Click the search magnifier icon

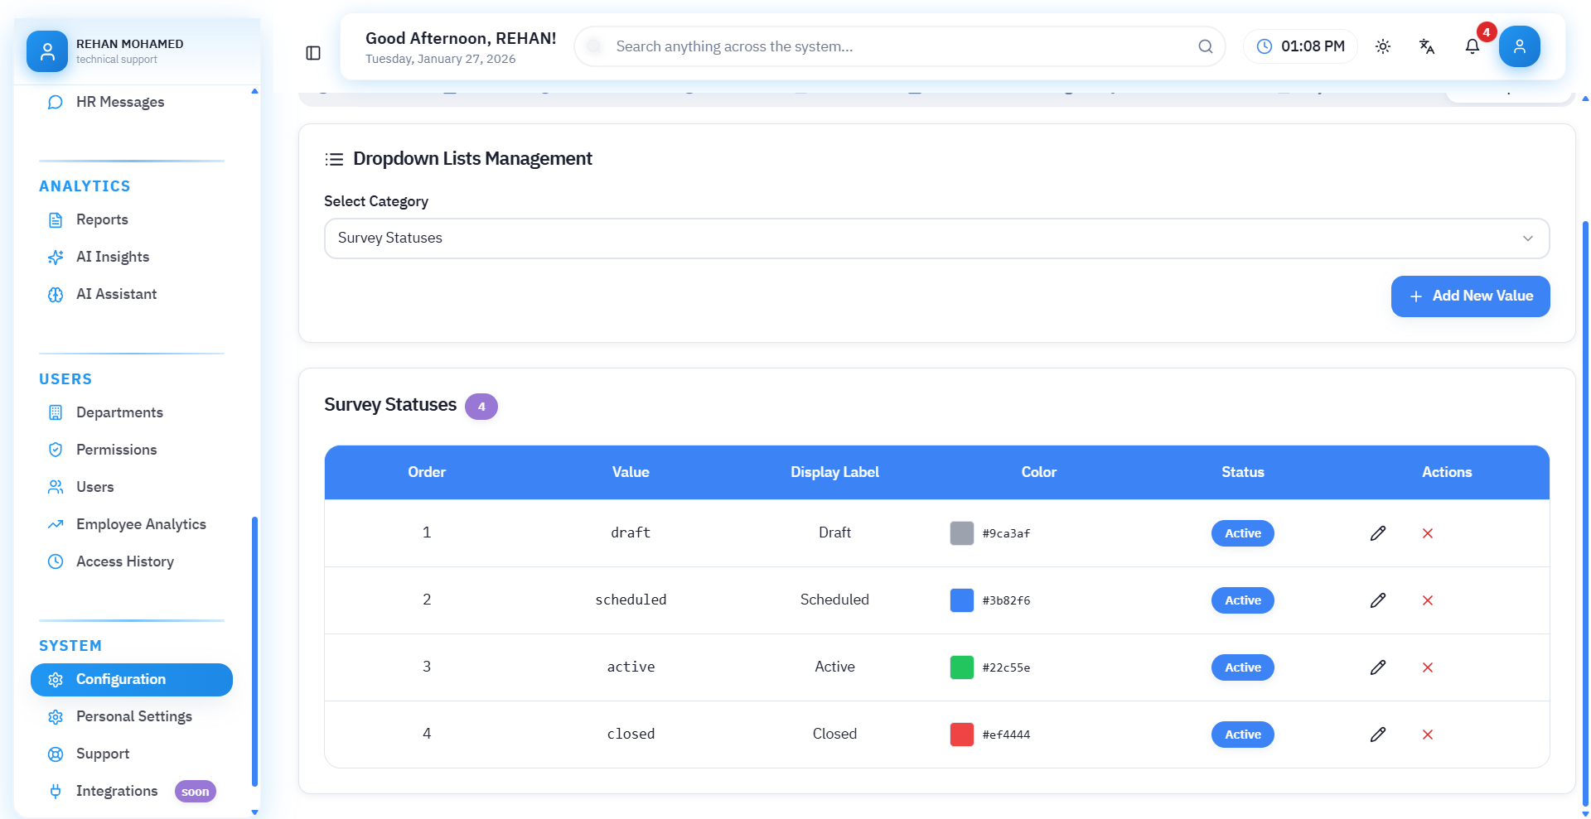pos(1205,46)
